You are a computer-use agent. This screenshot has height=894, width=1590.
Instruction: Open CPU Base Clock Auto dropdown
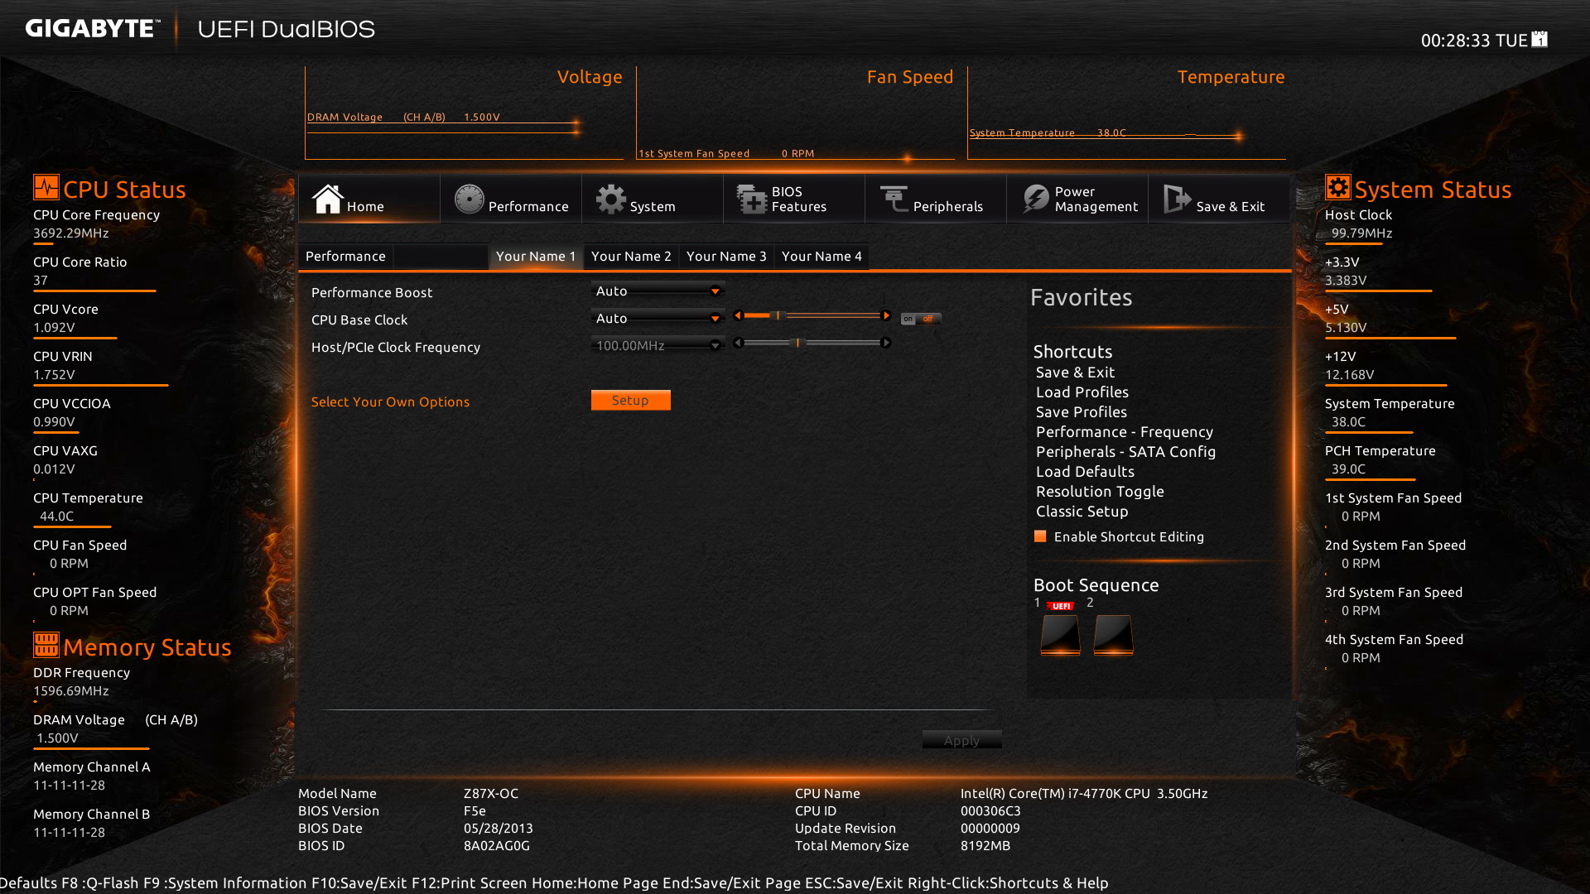[658, 319]
